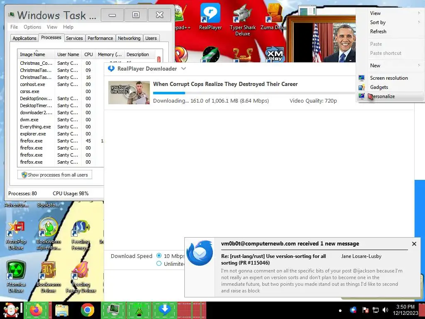Open Firefox from the taskbar
Screen dimensions: 425x319
37,310
